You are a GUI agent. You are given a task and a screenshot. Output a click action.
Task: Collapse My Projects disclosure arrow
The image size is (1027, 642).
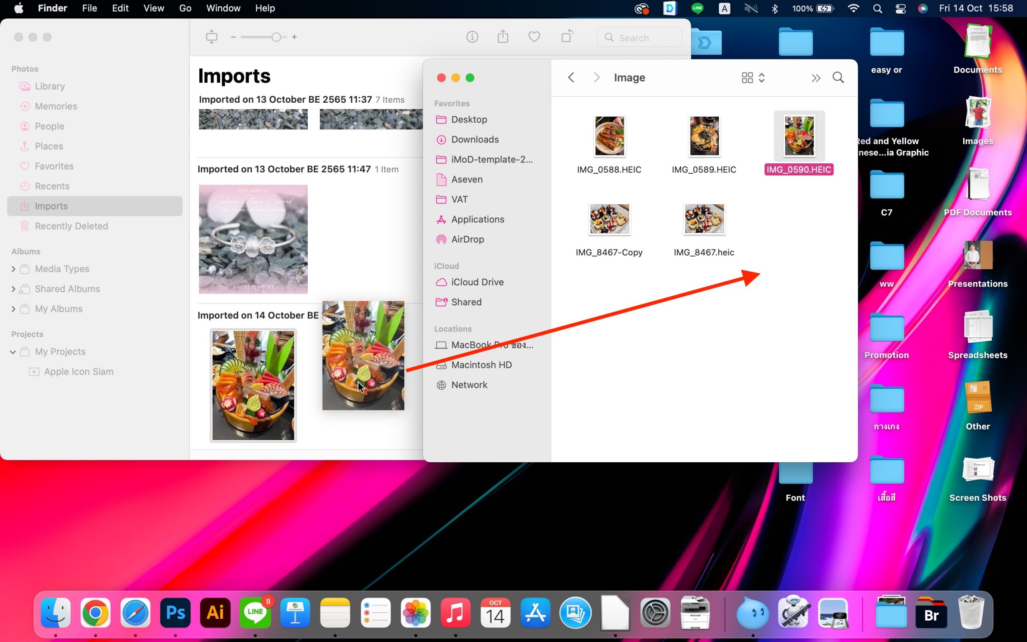click(13, 351)
